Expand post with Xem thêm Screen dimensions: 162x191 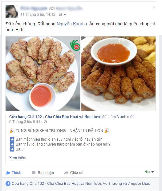tap(18, 158)
